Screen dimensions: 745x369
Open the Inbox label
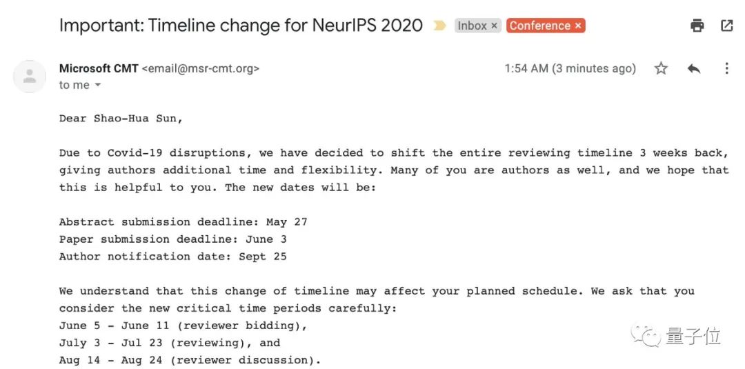tap(472, 26)
